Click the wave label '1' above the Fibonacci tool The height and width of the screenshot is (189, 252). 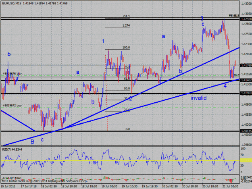tap(103, 41)
